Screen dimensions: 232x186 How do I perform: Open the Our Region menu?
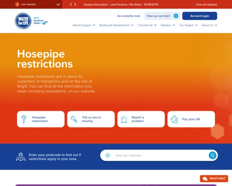(188, 25)
